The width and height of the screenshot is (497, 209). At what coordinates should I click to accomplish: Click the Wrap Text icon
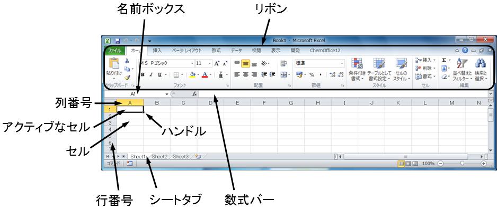[x=283, y=63]
